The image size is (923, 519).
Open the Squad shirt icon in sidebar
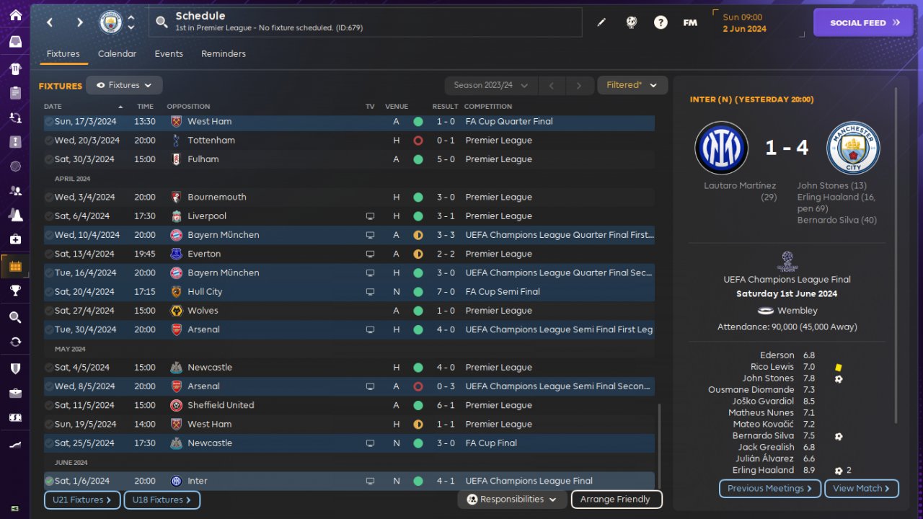pos(15,69)
